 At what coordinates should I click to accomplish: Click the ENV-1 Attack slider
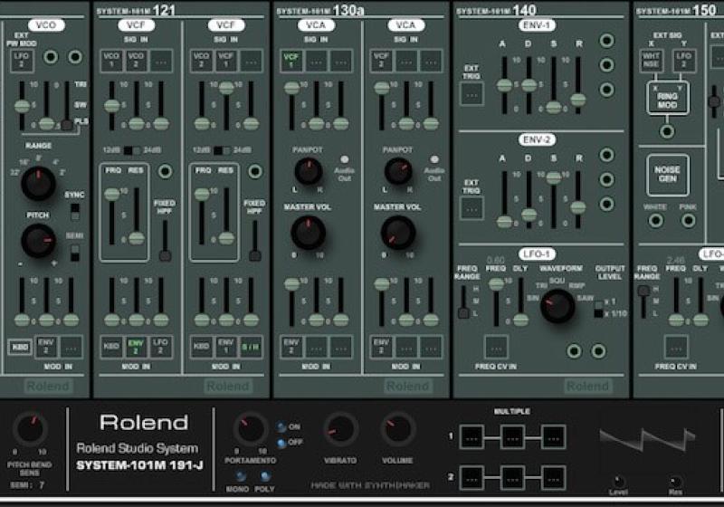tap(504, 85)
